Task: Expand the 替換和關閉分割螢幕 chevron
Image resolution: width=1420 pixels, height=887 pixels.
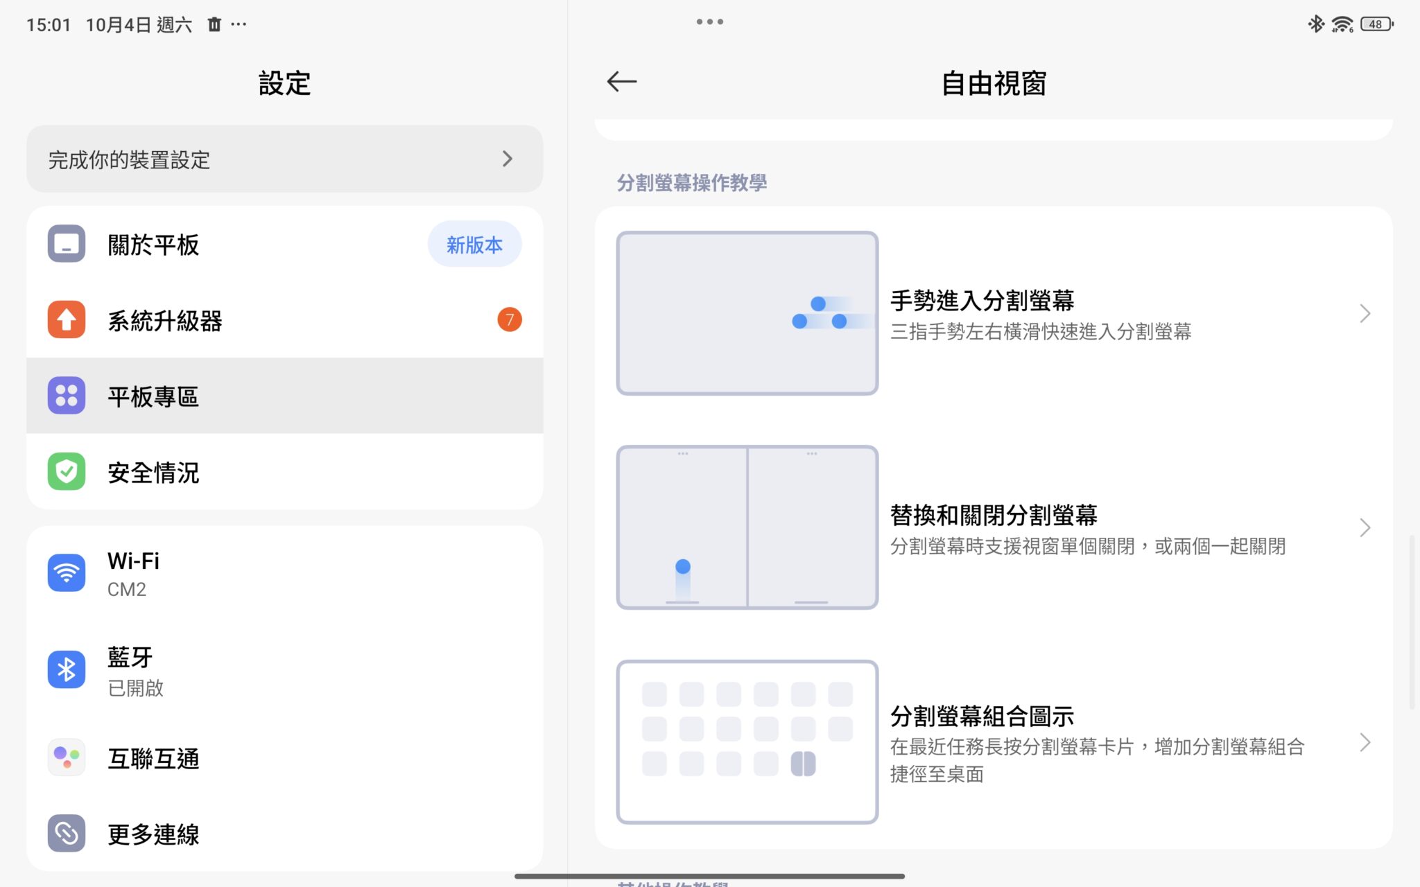Action: [x=1364, y=528]
